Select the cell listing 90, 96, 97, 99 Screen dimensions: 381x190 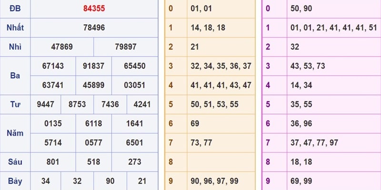221,181
